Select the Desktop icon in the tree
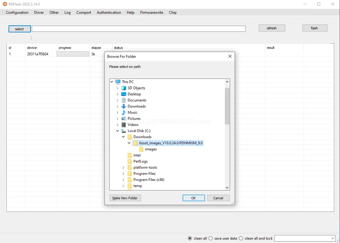340x243 pixels. click(x=123, y=94)
